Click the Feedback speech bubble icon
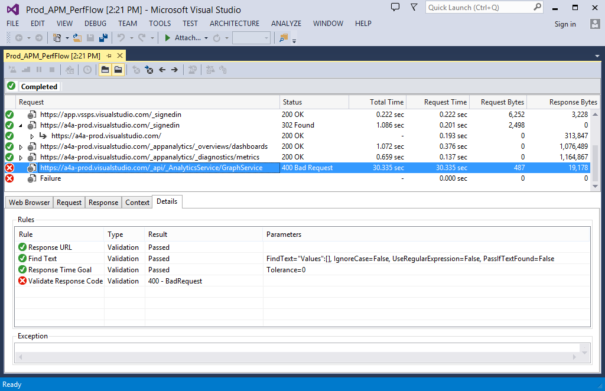 coord(395,7)
